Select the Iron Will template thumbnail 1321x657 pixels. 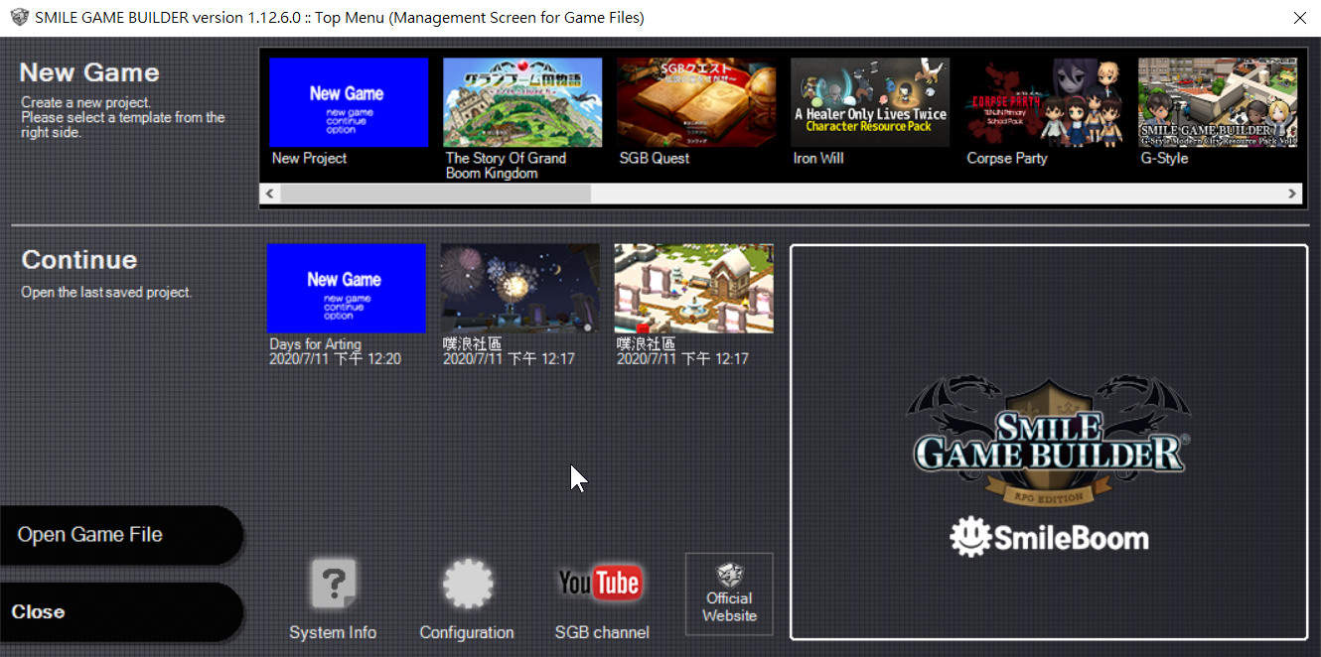click(x=870, y=102)
